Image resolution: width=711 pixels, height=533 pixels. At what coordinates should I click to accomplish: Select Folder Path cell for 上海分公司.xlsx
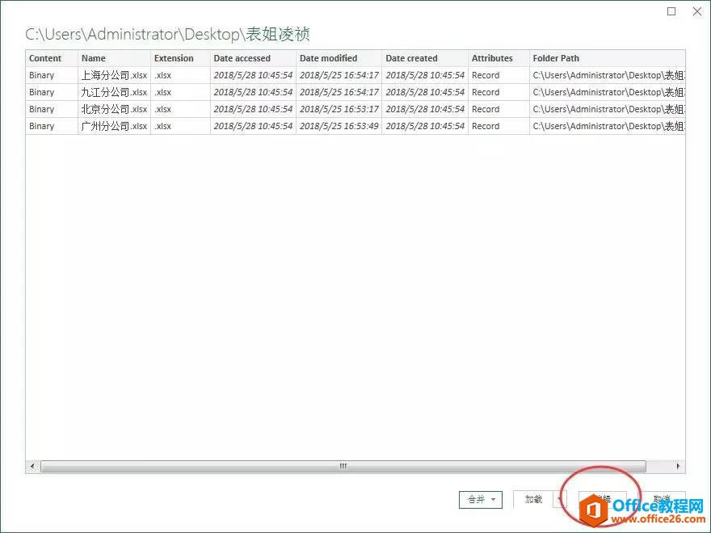(x=607, y=75)
